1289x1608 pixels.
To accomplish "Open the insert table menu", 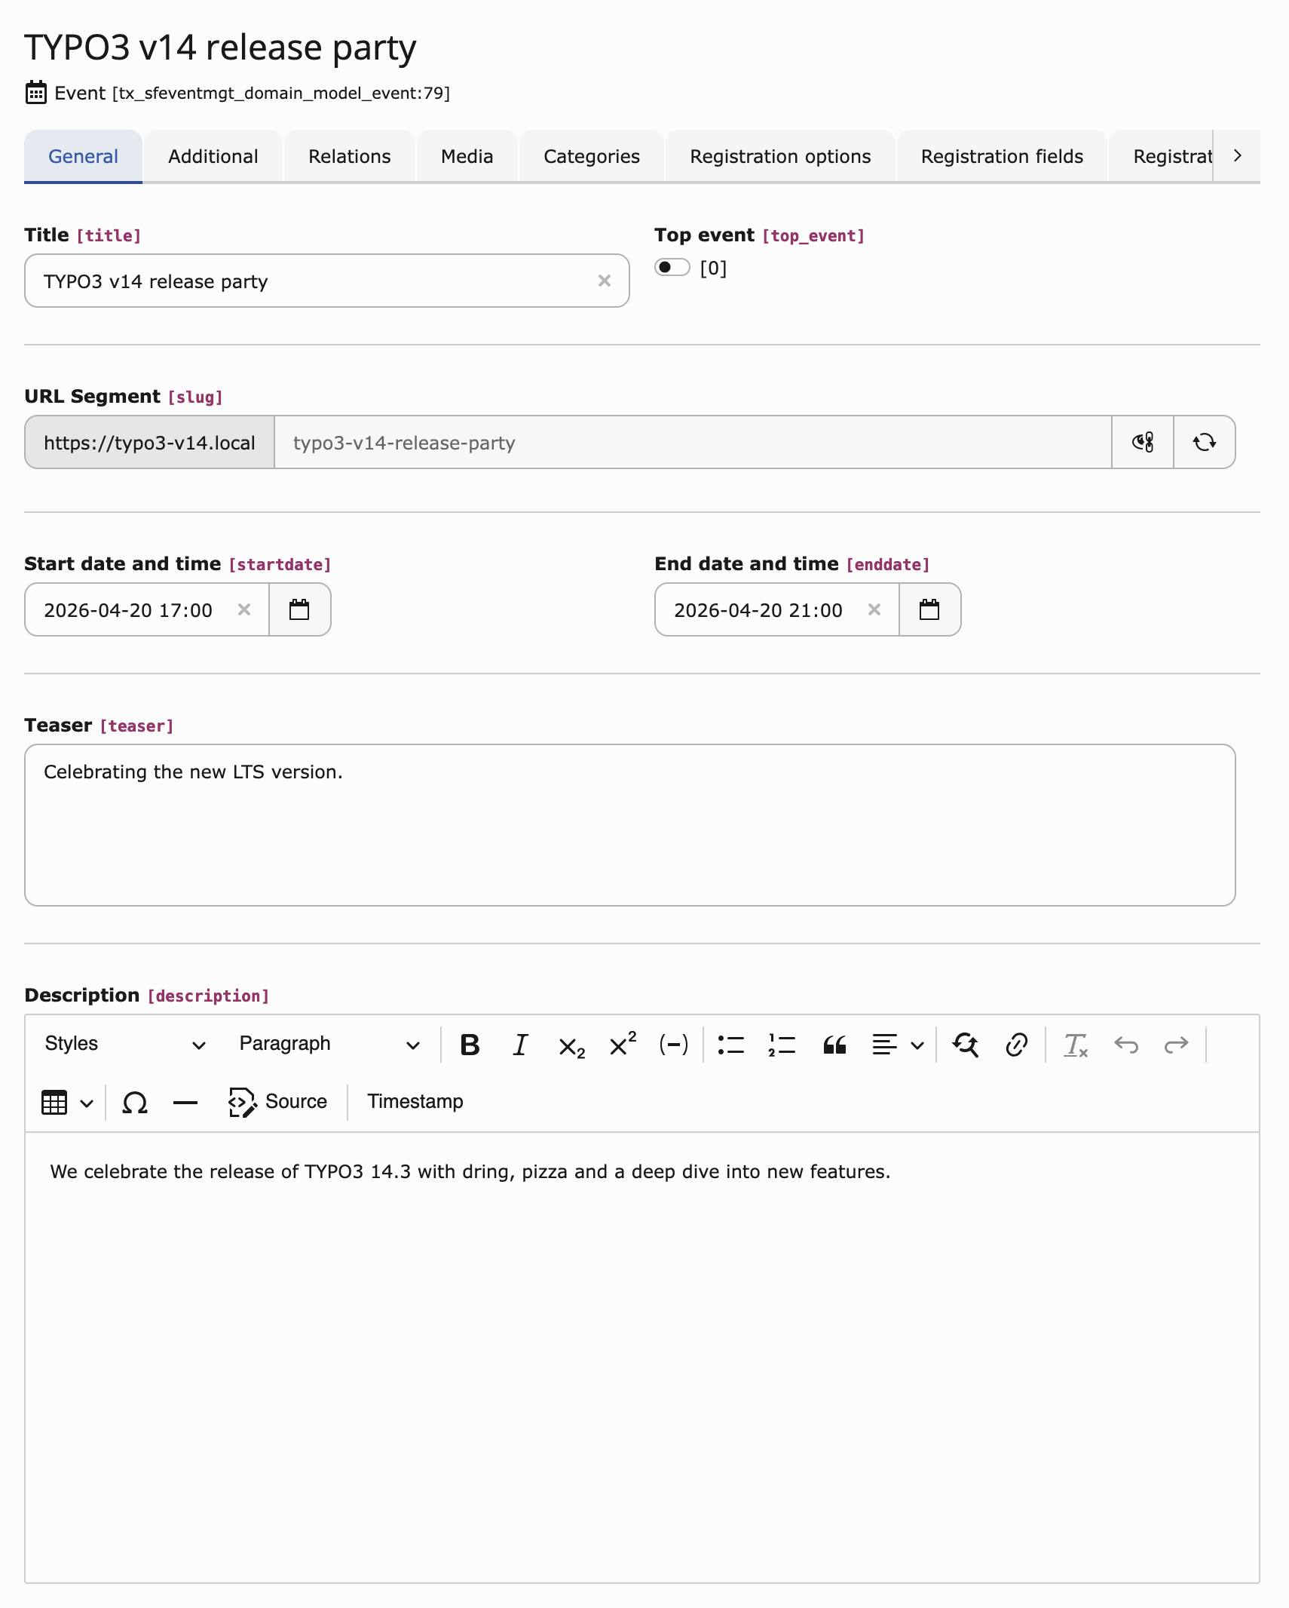I will (x=67, y=1103).
